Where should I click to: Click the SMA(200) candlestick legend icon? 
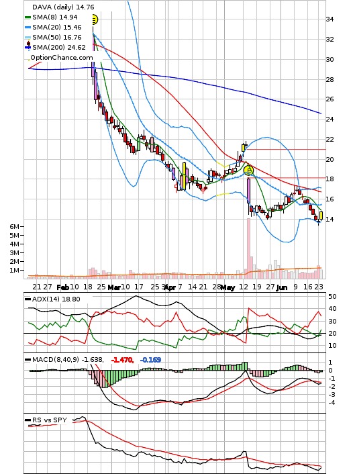(x=28, y=46)
